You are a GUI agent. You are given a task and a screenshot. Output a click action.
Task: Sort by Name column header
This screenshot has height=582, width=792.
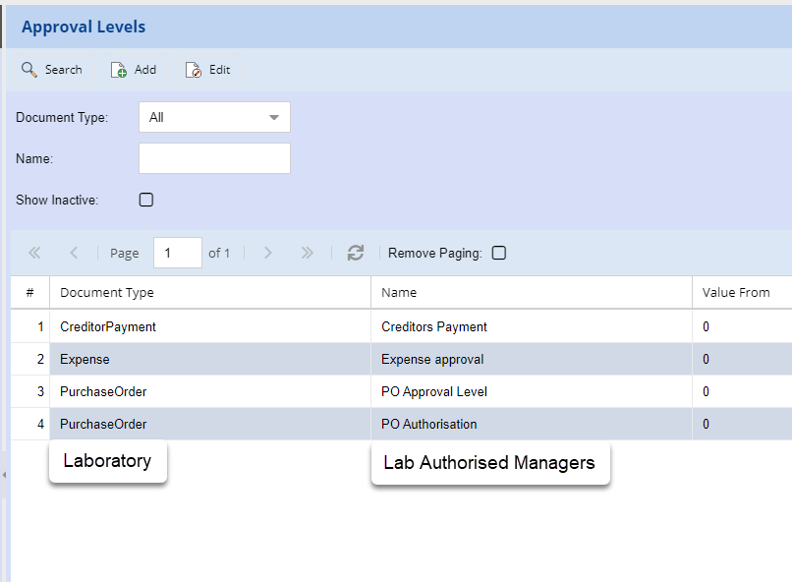click(399, 292)
